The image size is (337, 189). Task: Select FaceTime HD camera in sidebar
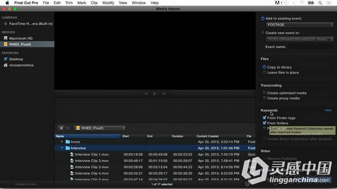point(27,24)
